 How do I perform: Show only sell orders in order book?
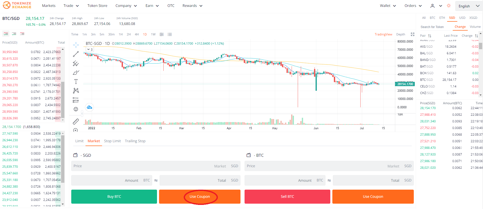(x=22, y=34)
